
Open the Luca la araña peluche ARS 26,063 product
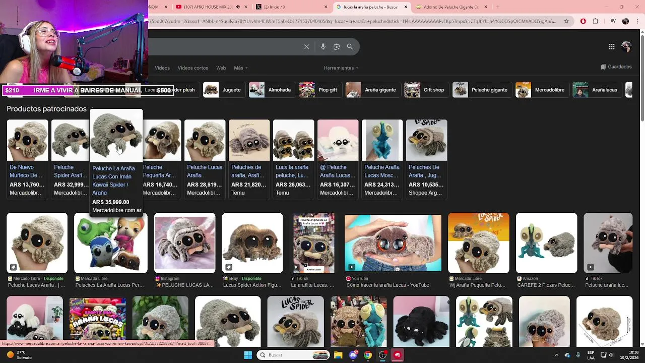click(293, 159)
